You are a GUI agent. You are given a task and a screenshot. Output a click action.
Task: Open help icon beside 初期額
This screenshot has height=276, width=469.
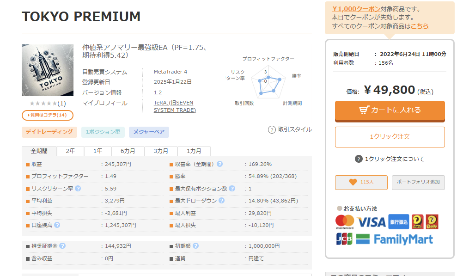[195, 246]
